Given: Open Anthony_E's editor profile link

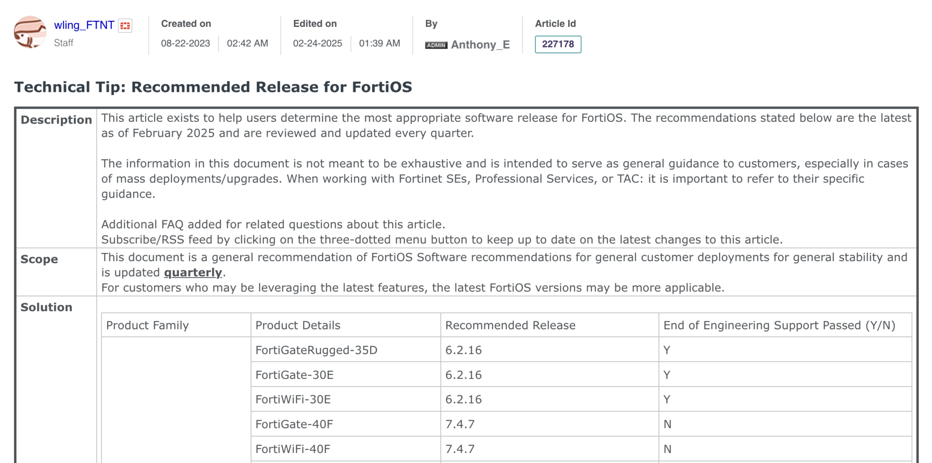Looking at the screenshot, I should pos(480,45).
